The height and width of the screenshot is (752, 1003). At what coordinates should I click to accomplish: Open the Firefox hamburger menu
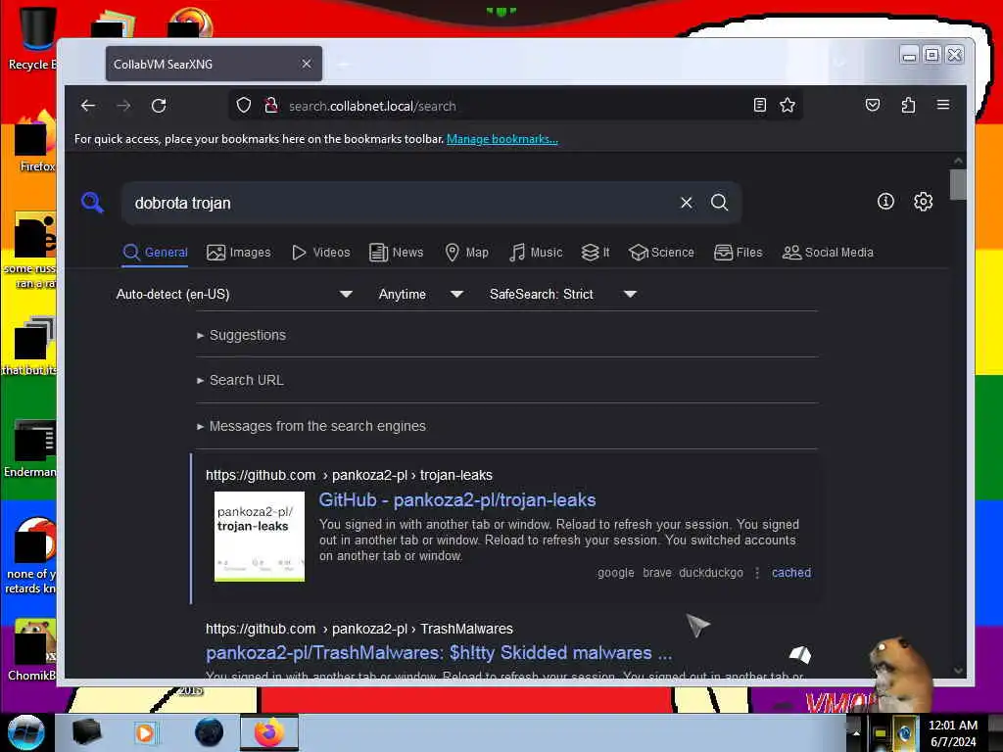943,105
